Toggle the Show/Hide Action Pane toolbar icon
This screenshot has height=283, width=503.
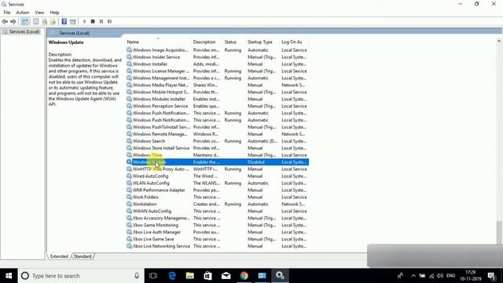[x=73, y=21]
